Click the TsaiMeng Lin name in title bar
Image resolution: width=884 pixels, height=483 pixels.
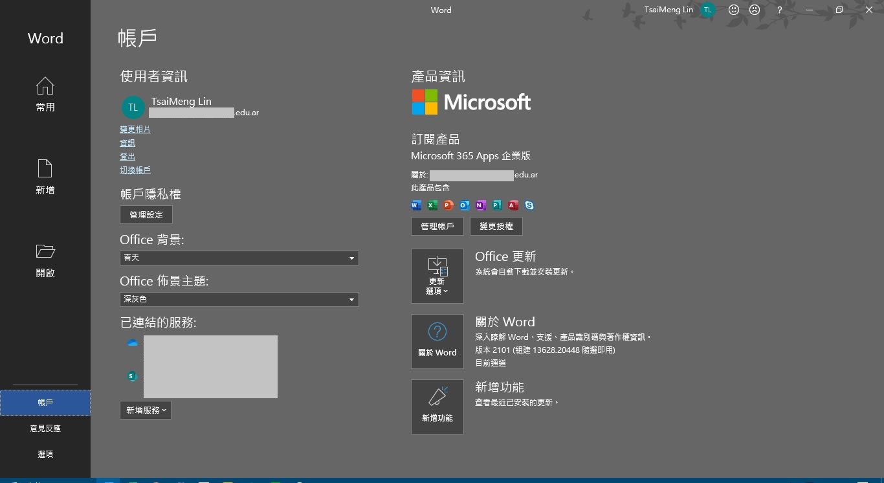coord(669,10)
